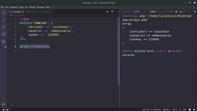Close the arrays.php tab
The height and width of the screenshot is (111, 197).
tap(23, 12)
